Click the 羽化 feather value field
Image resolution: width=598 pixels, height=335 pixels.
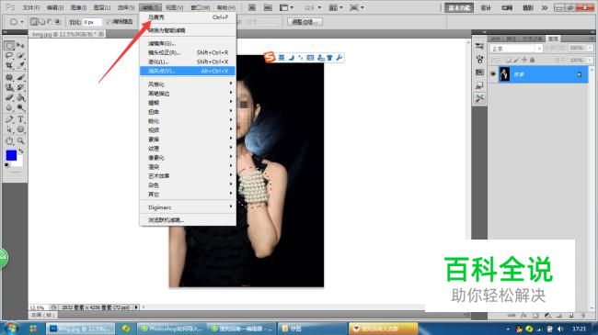92,22
